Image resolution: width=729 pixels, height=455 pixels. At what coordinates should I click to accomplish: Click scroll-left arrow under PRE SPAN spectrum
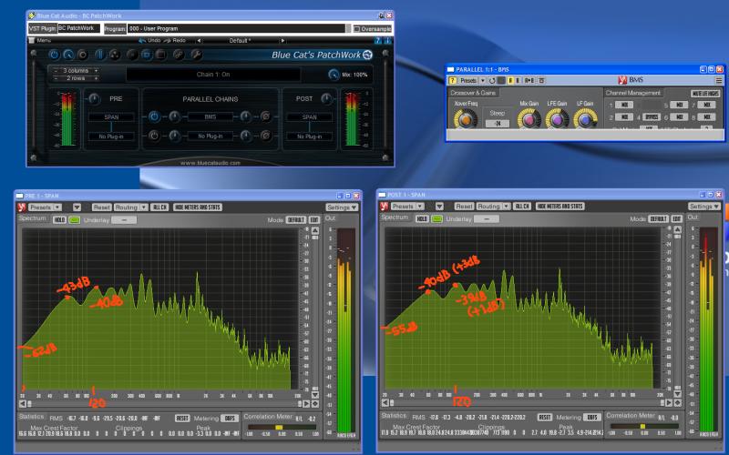22,404
